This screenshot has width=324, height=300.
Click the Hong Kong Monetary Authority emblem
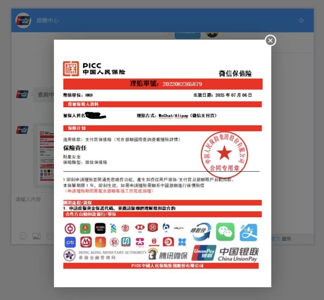[x=69, y=255]
